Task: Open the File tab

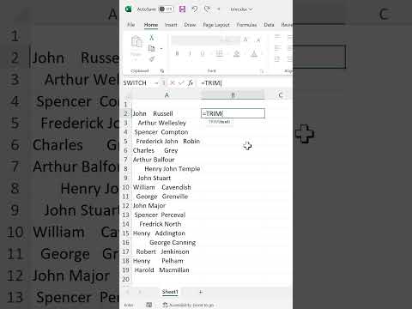Action: point(131,25)
